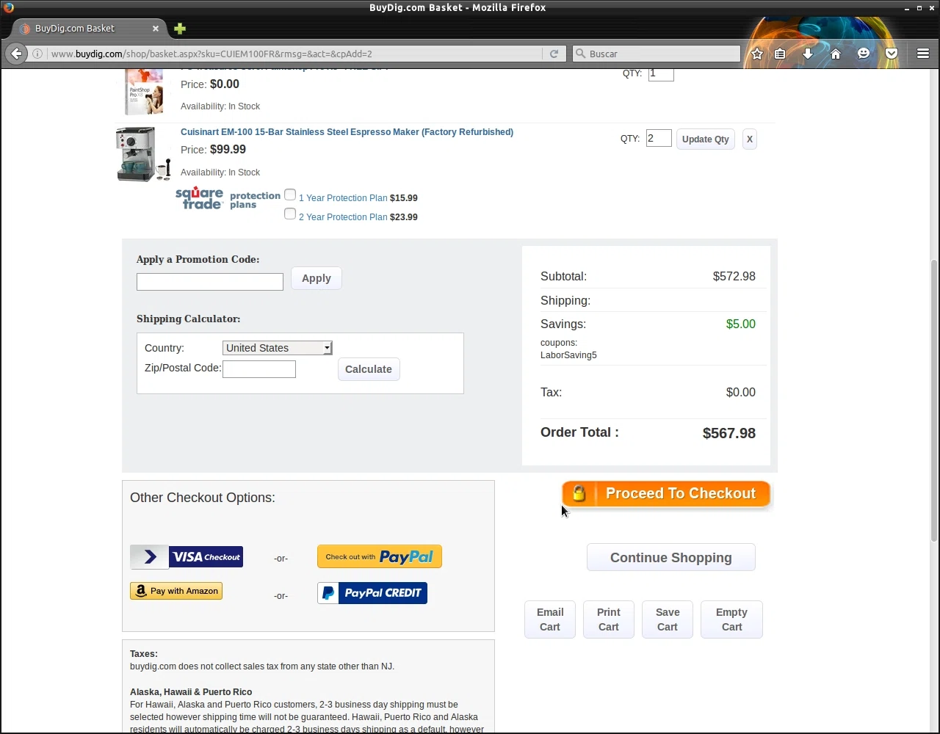Click Email Cart button
Image resolution: width=940 pixels, height=734 pixels.
pos(550,619)
